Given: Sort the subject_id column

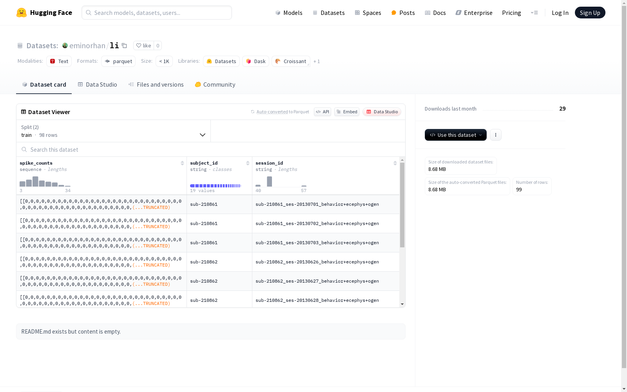Looking at the screenshot, I should tap(248, 163).
